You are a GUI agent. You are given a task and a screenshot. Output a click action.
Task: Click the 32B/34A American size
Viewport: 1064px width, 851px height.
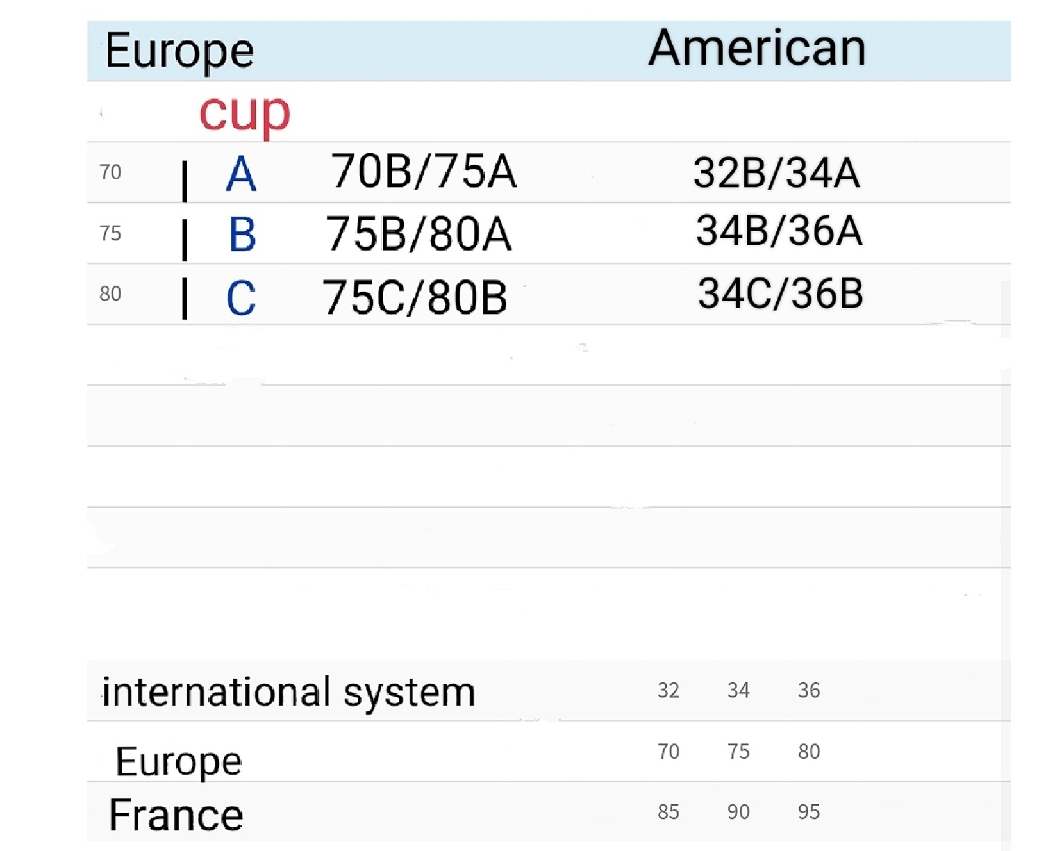pos(776,172)
